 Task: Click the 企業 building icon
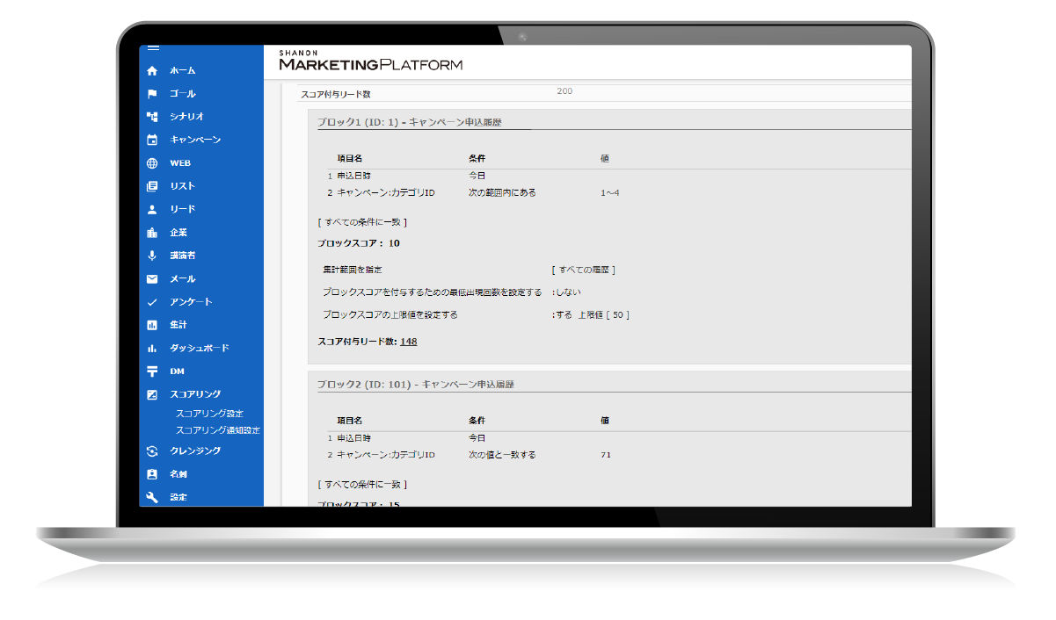(152, 233)
